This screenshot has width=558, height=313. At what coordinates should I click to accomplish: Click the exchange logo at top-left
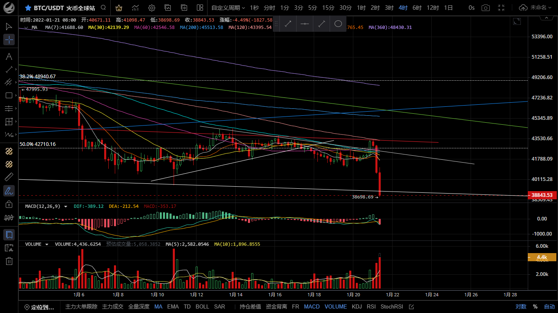click(x=9, y=8)
